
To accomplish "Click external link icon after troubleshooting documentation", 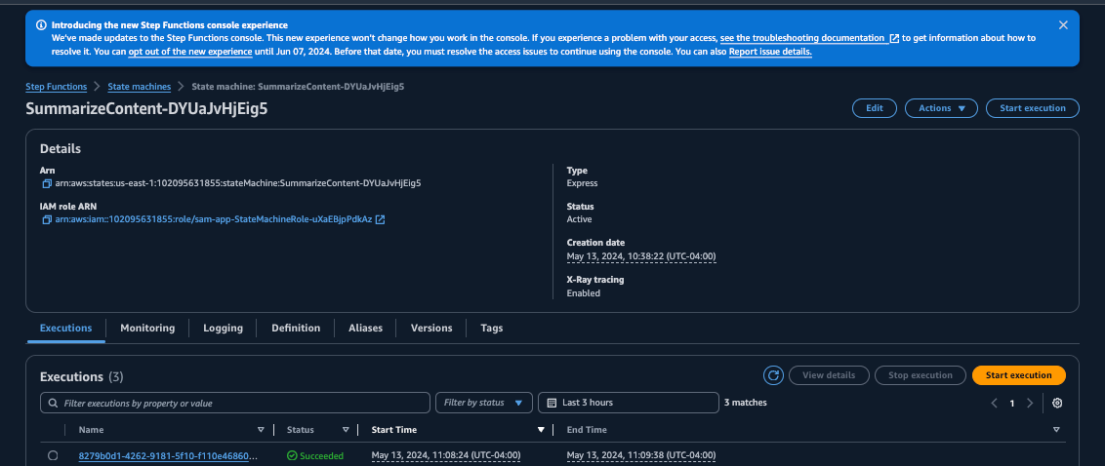I will point(894,38).
